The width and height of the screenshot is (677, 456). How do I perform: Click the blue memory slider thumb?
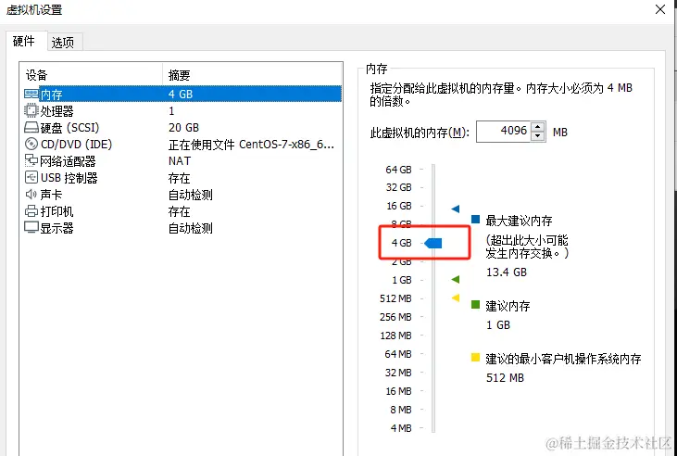pos(433,244)
